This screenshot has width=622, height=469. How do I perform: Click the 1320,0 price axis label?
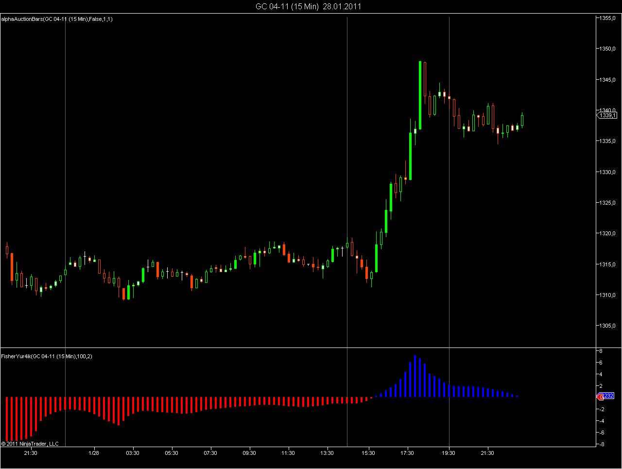[608, 233]
